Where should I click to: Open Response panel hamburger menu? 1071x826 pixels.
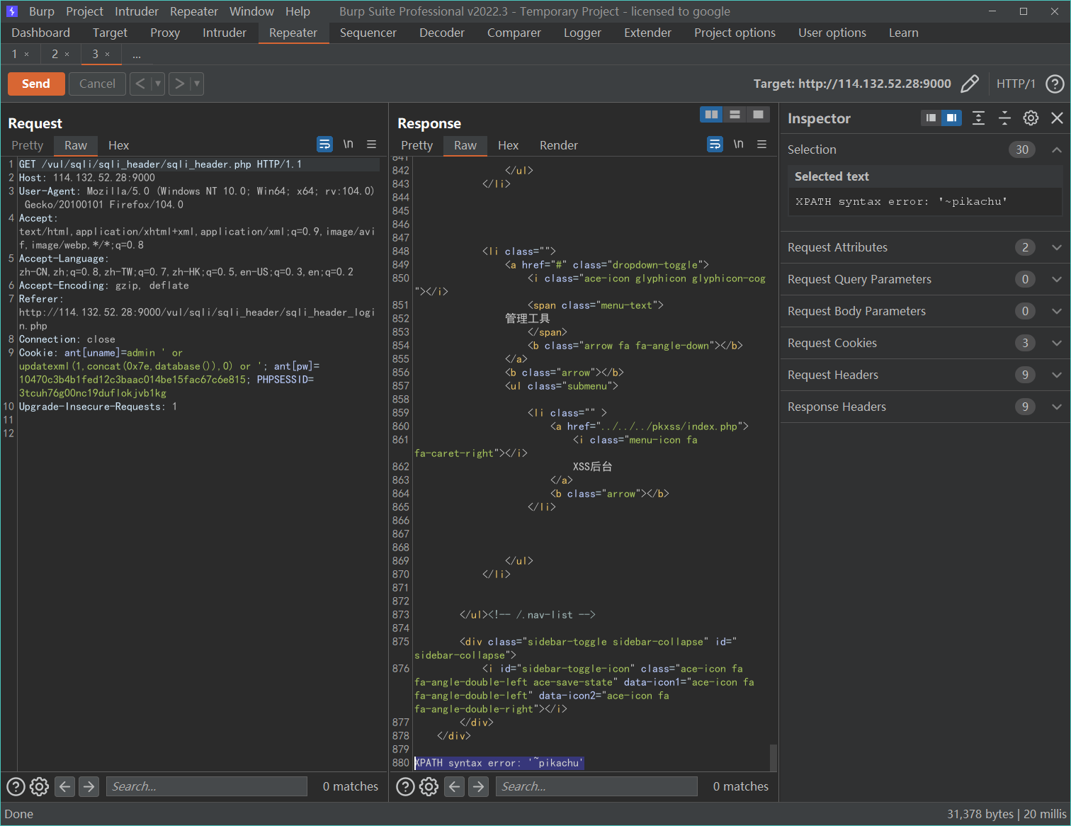(761, 145)
